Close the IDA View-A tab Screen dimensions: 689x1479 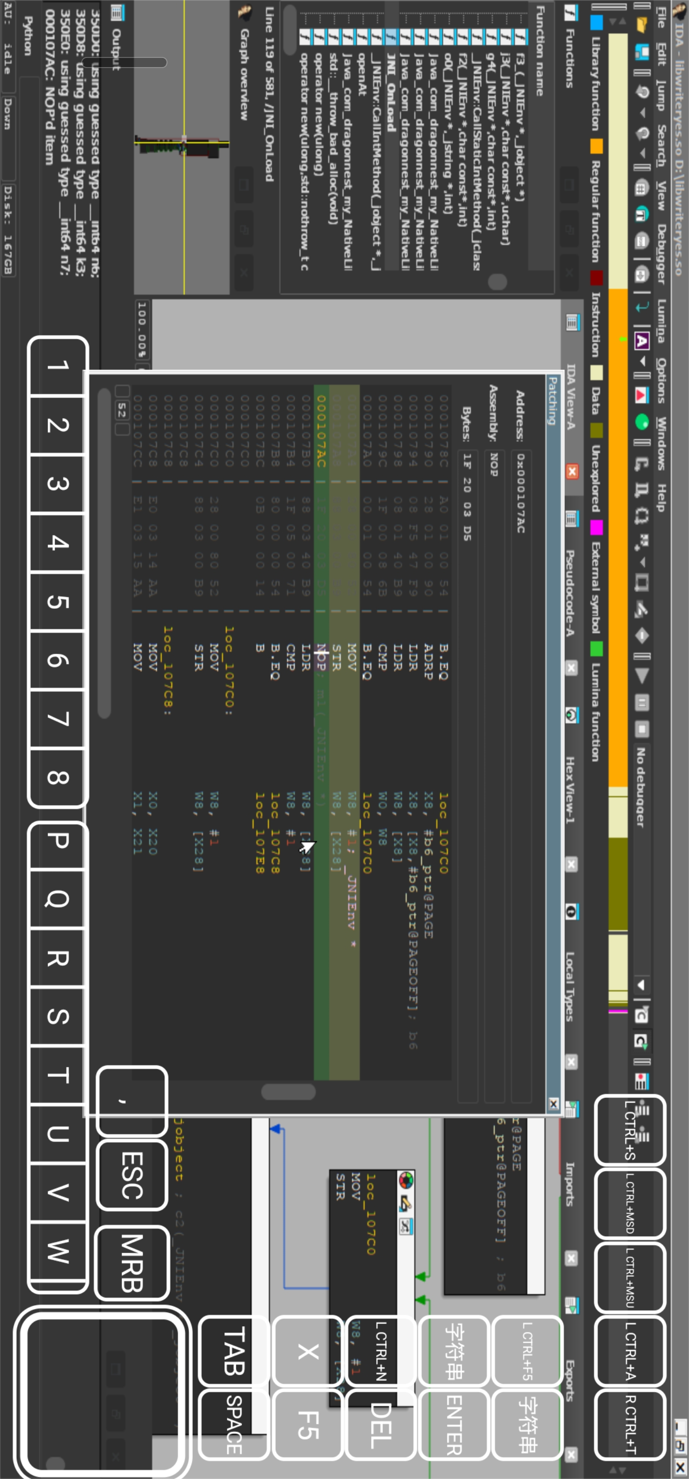pos(571,471)
